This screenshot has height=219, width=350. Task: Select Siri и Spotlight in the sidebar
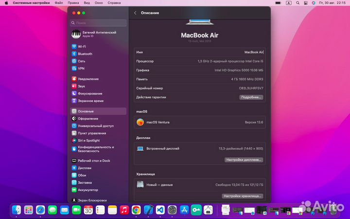(86, 141)
